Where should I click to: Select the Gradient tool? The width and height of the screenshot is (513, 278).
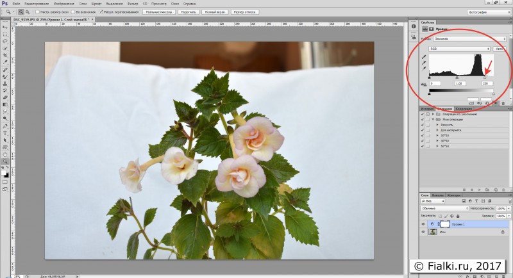tap(5, 104)
